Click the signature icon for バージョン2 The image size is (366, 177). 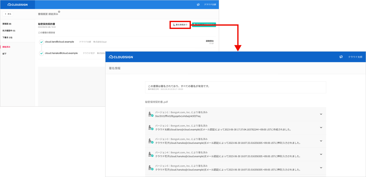[x=151, y=127]
